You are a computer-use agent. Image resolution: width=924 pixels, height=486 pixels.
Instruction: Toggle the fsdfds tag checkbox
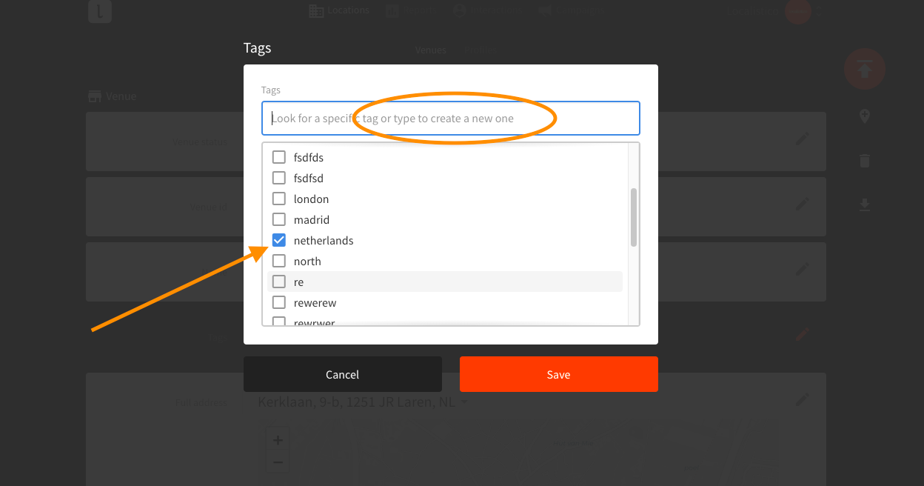(x=279, y=157)
